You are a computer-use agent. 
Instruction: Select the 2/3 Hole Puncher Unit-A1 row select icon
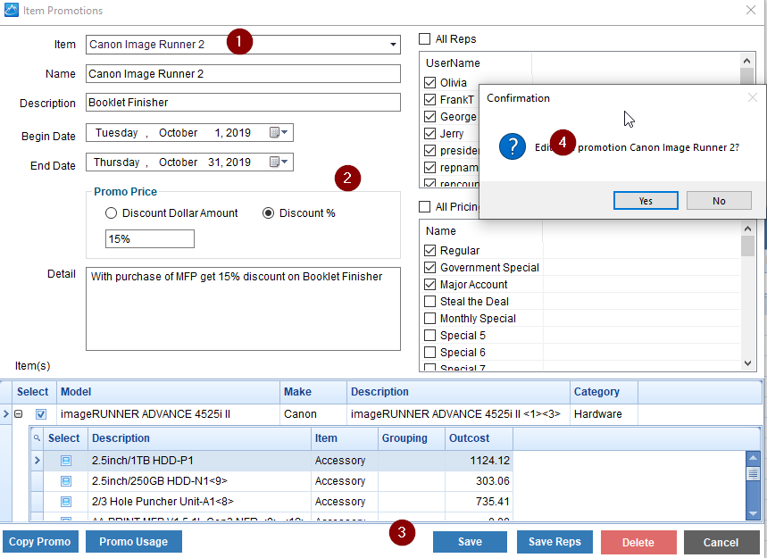point(66,502)
